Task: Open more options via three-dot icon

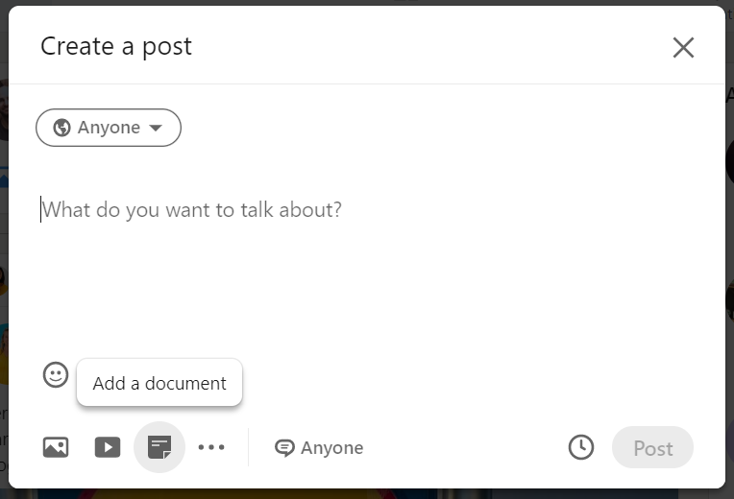Action: click(211, 447)
